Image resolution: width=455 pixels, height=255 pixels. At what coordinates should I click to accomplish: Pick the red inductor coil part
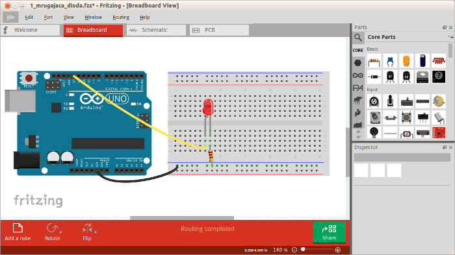coord(439,61)
